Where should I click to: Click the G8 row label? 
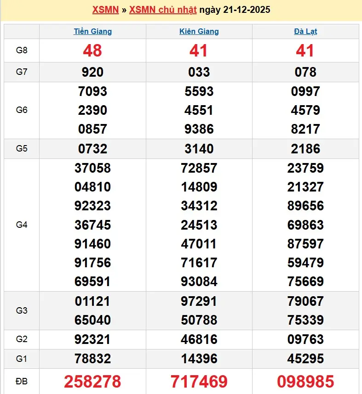tap(22, 51)
